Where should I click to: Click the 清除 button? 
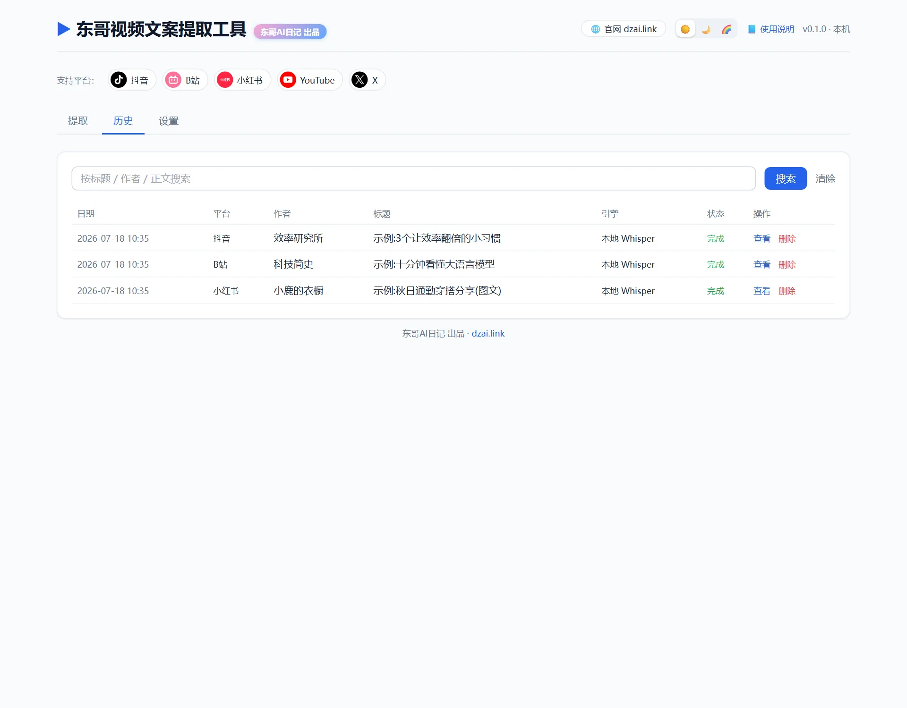coord(825,178)
